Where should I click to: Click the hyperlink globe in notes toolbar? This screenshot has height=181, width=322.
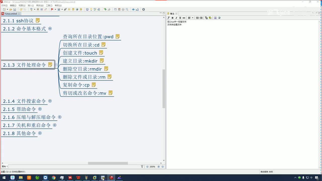click(x=219, y=18)
